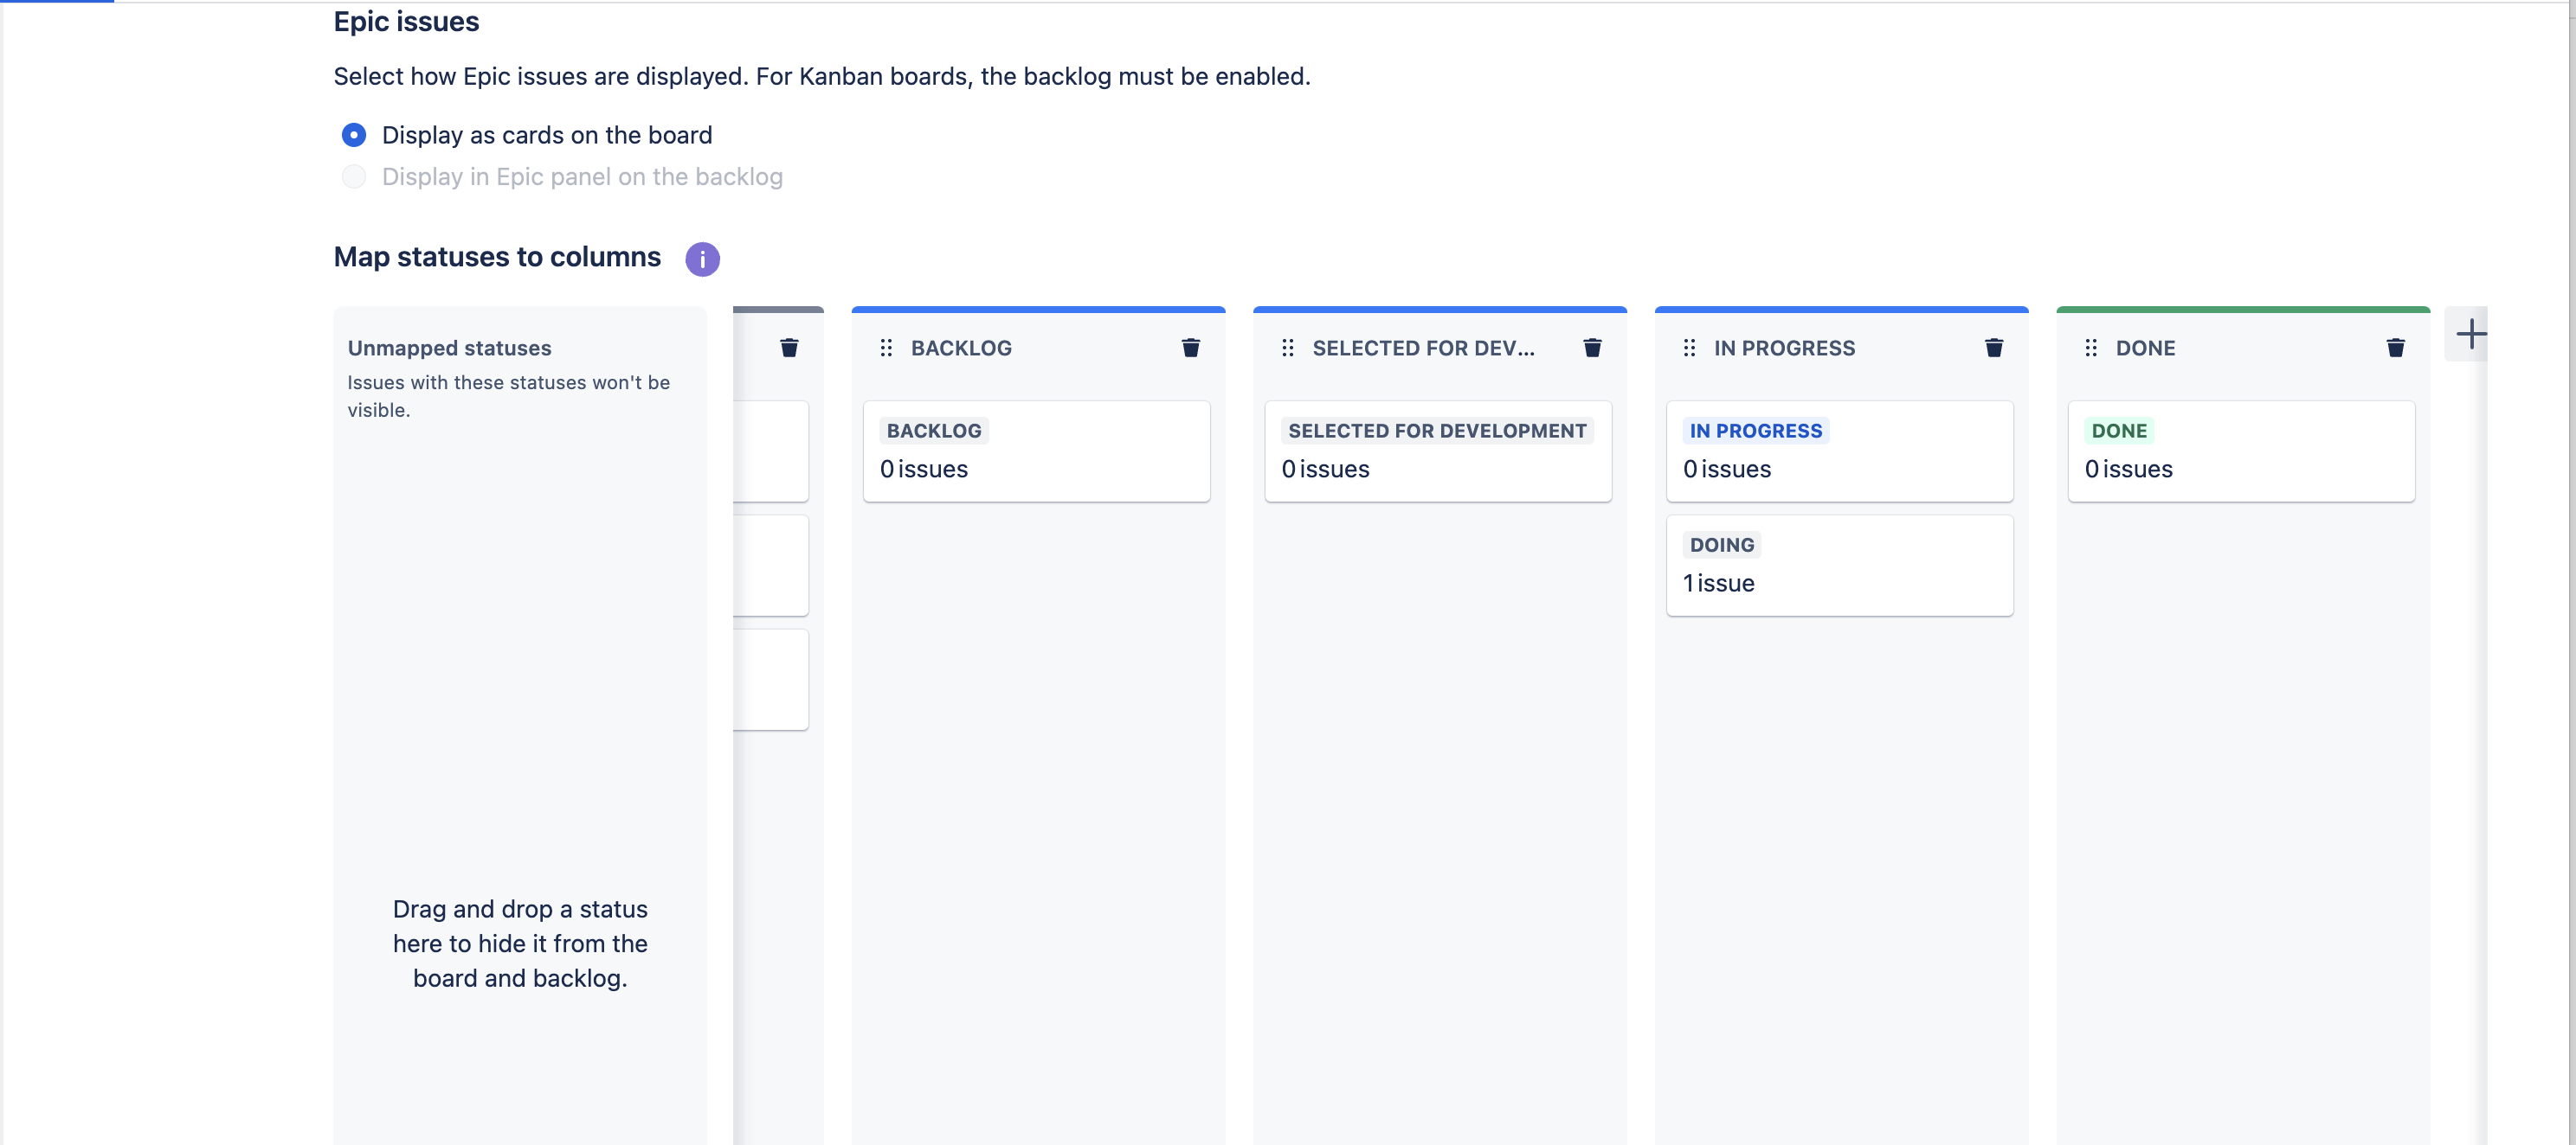Click trash icon on partially hidden column
This screenshot has width=2576, height=1145.
coord(789,348)
